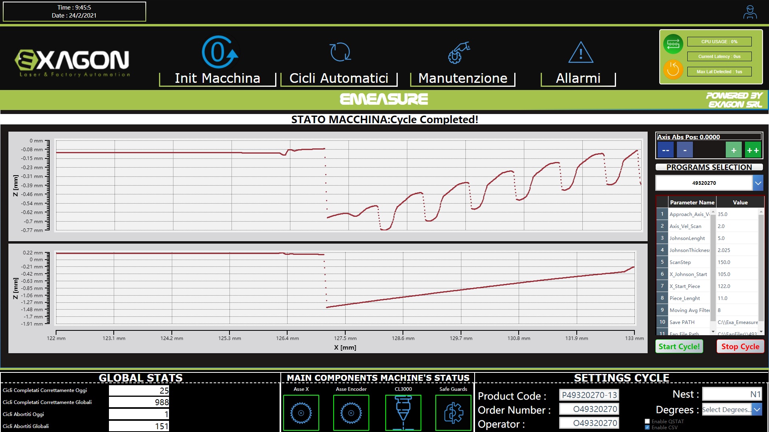Click the PROGRAMS SELECTION header
The height and width of the screenshot is (432, 769).
[709, 167]
